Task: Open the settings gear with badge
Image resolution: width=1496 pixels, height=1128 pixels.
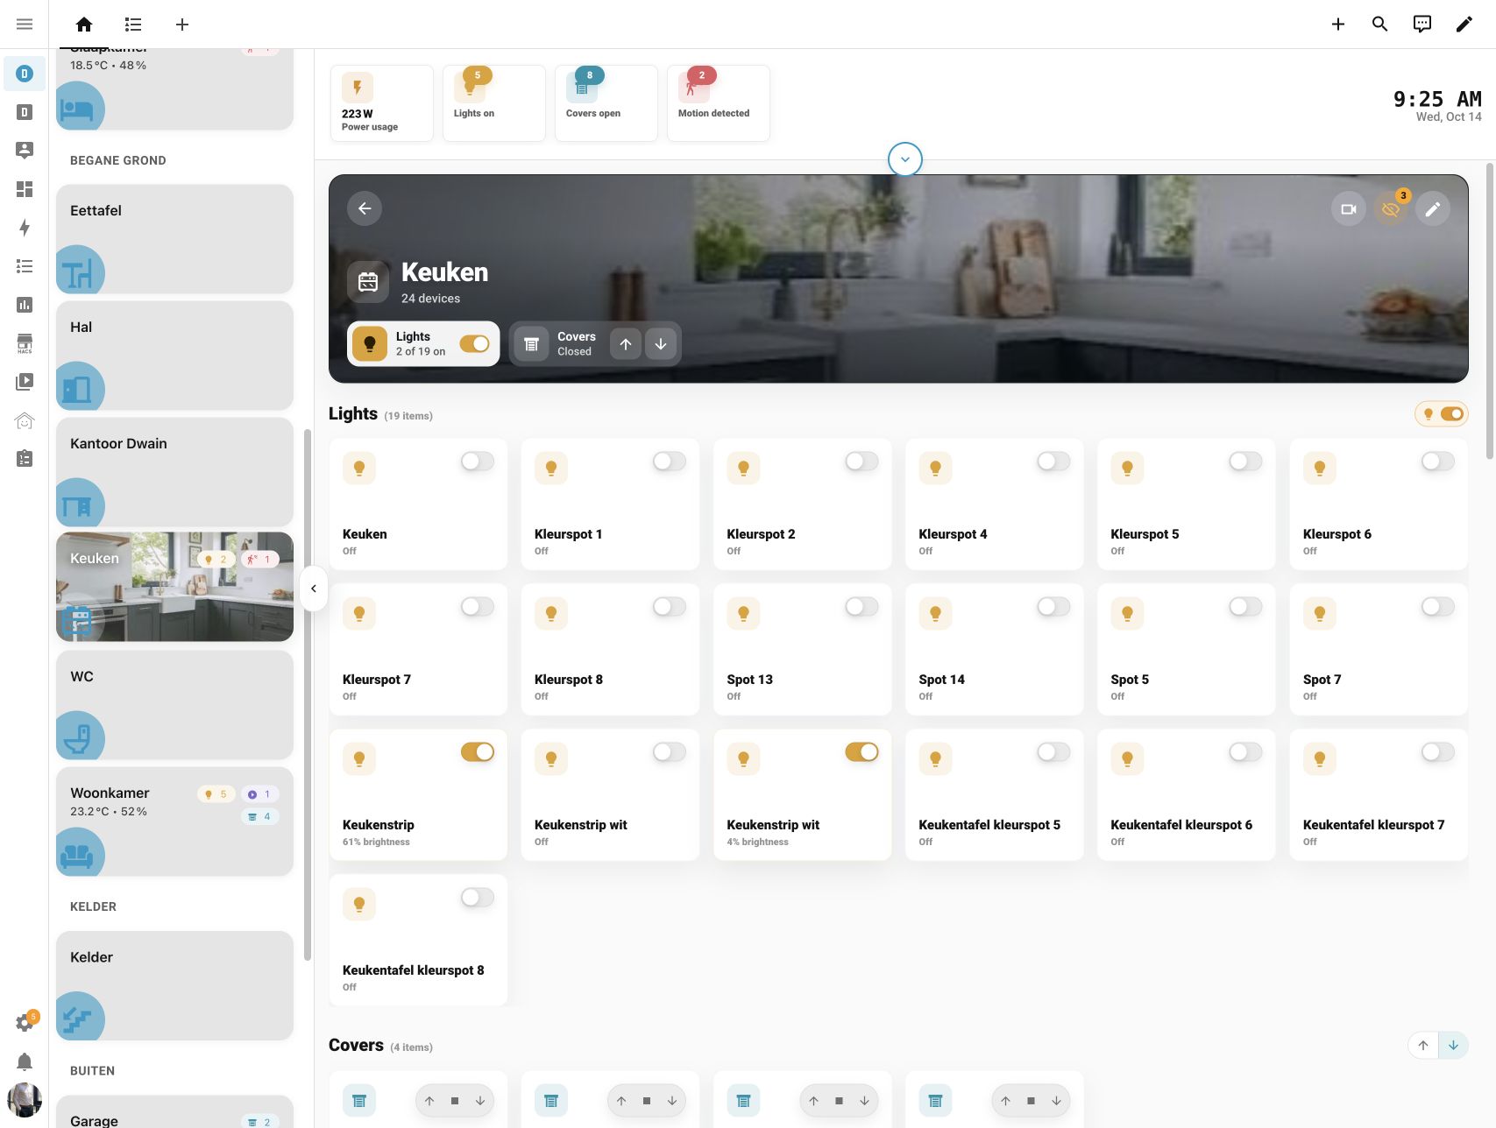Action: [x=25, y=1022]
